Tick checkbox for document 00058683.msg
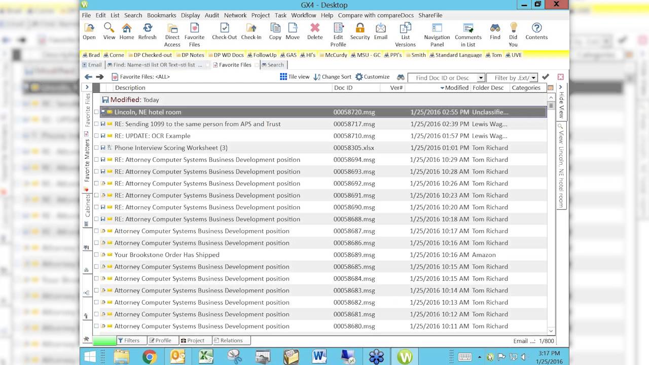This screenshot has height=365, width=649. click(96, 290)
